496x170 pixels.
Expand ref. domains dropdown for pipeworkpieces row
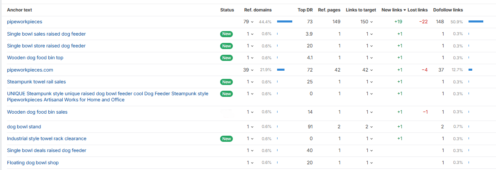click(x=249, y=22)
